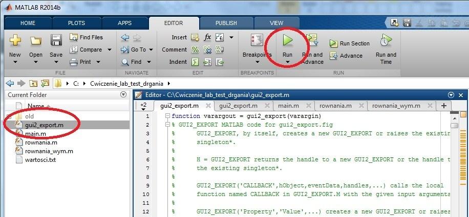Collapse code fold at line 1
This screenshot has height=217, width=469.
pos(167,116)
